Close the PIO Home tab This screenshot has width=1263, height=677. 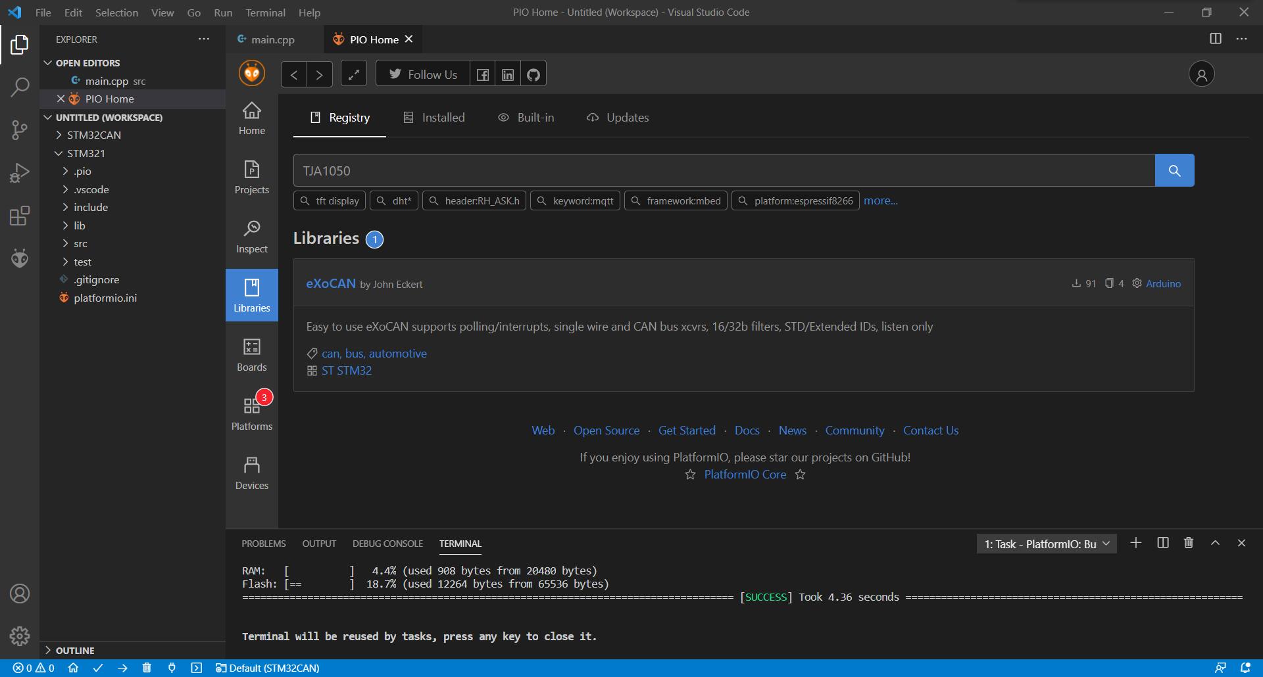[x=409, y=39]
